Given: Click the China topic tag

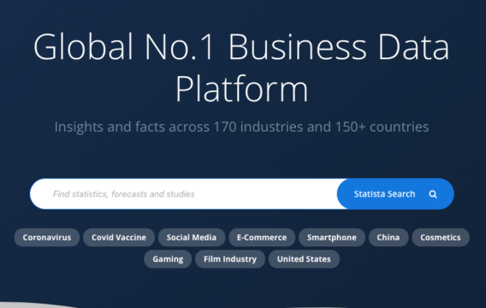Looking at the screenshot, I should (388, 237).
